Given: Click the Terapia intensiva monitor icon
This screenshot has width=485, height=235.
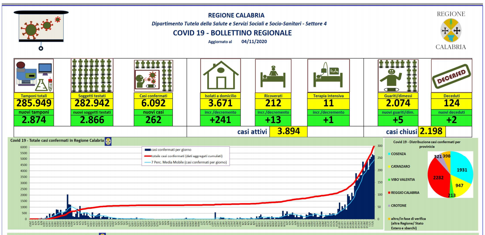Looking at the screenshot, I should coord(328,76).
